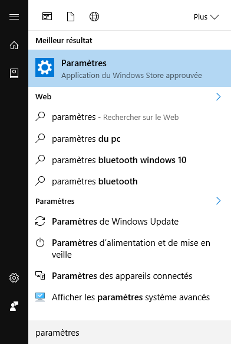
Task: Open the hamburger menu in sidebar
Action: [x=14, y=17]
